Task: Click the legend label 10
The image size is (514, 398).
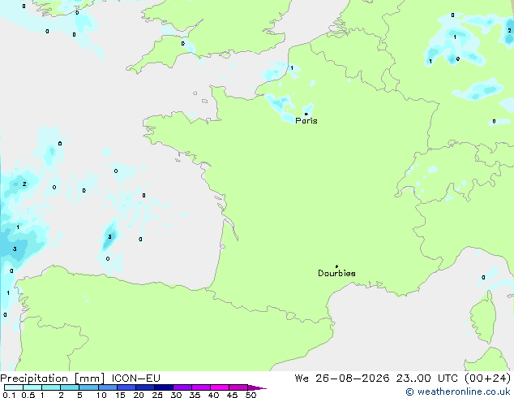Action: click(x=101, y=395)
